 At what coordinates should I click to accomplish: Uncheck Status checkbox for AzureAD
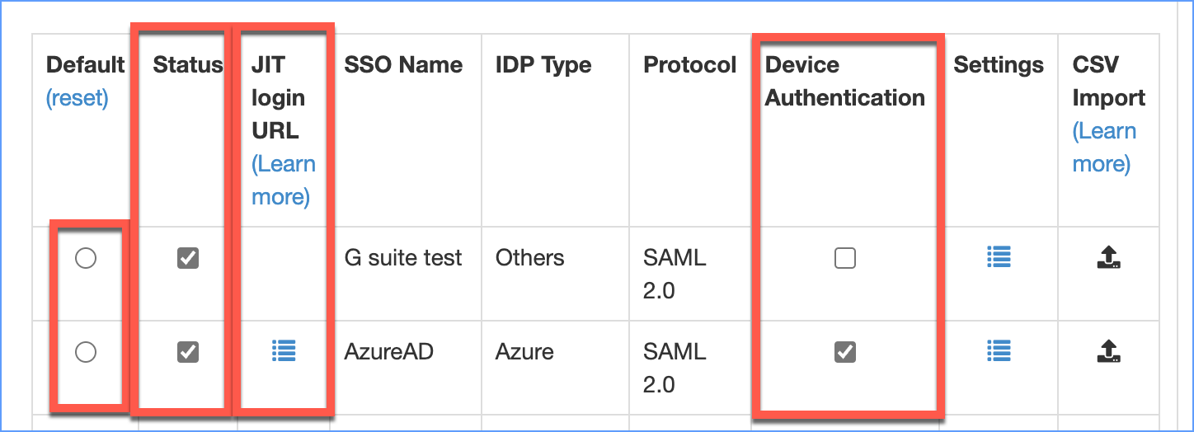click(x=188, y=353)
